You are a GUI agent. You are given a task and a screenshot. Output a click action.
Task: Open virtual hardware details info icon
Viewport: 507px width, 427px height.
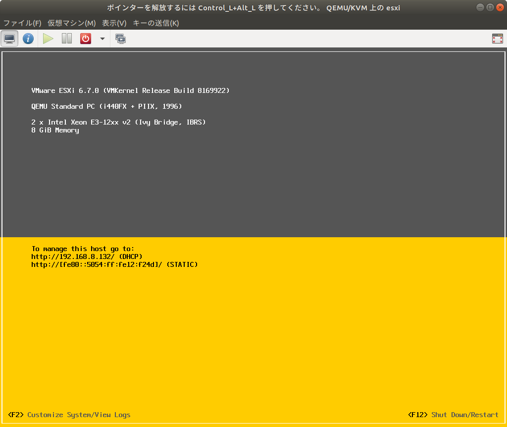pos(28,39)
